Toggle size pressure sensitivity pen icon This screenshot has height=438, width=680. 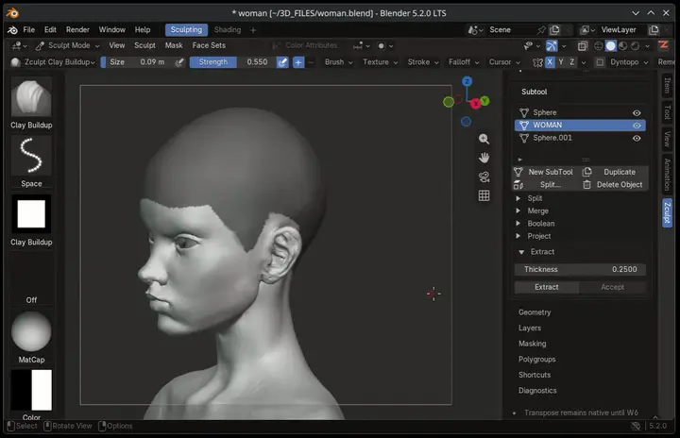[x=179, y=62]
